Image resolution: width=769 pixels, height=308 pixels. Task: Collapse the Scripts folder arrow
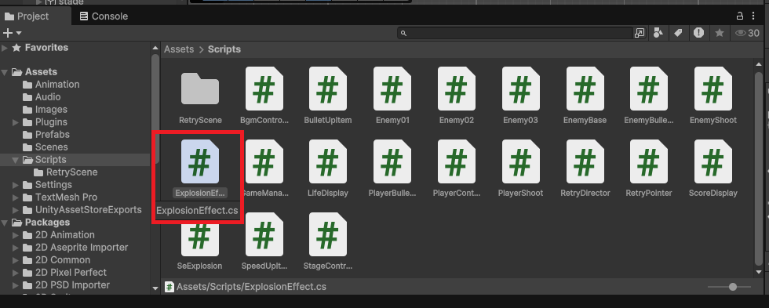pos(16,160)
